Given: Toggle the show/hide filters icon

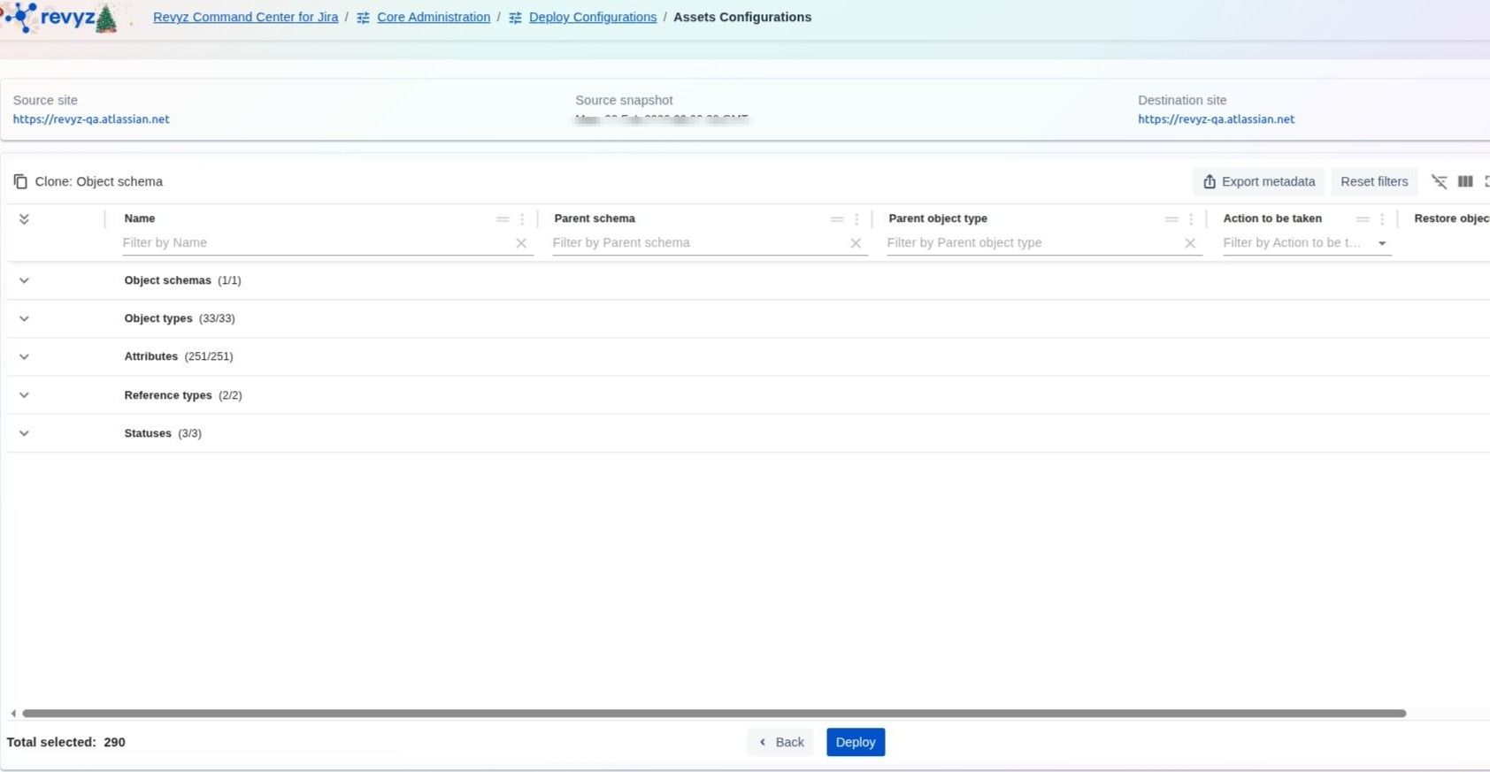Looking at the screenshot, I should tap(1440, 181).
